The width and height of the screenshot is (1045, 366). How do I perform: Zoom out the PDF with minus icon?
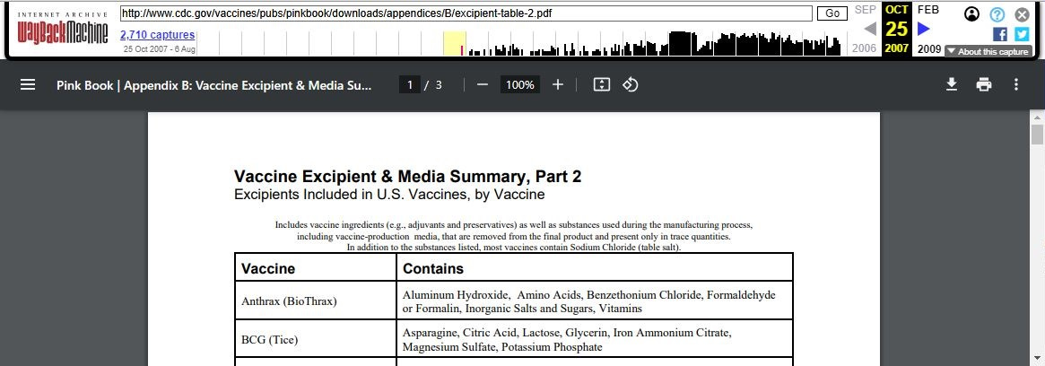click(483, 84)
